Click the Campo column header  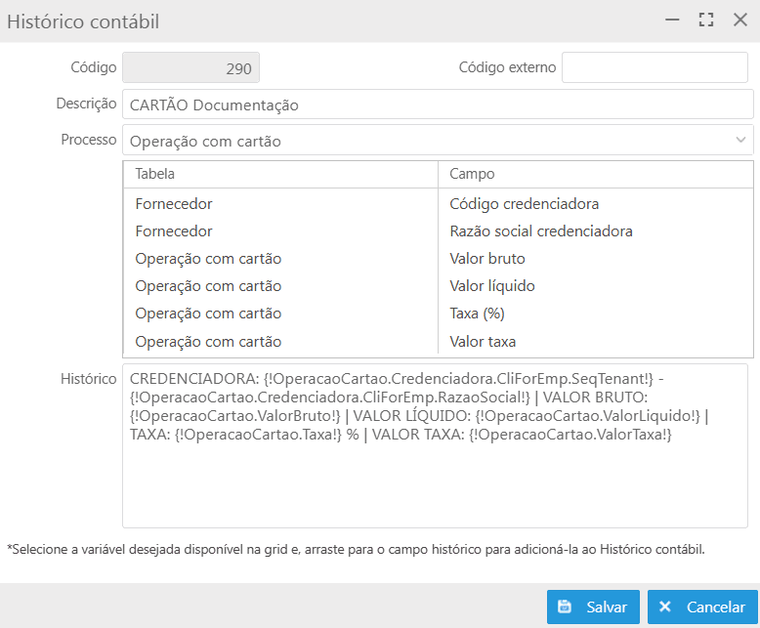(595, 174)
